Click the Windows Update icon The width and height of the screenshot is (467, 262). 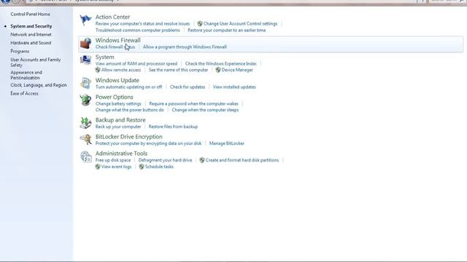(x=85, y=83)
